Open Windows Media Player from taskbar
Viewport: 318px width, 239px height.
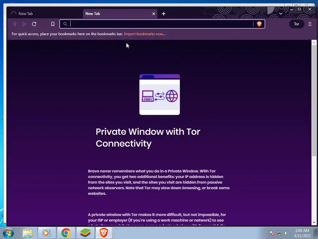pyautogui.click(x=47, y=233)
